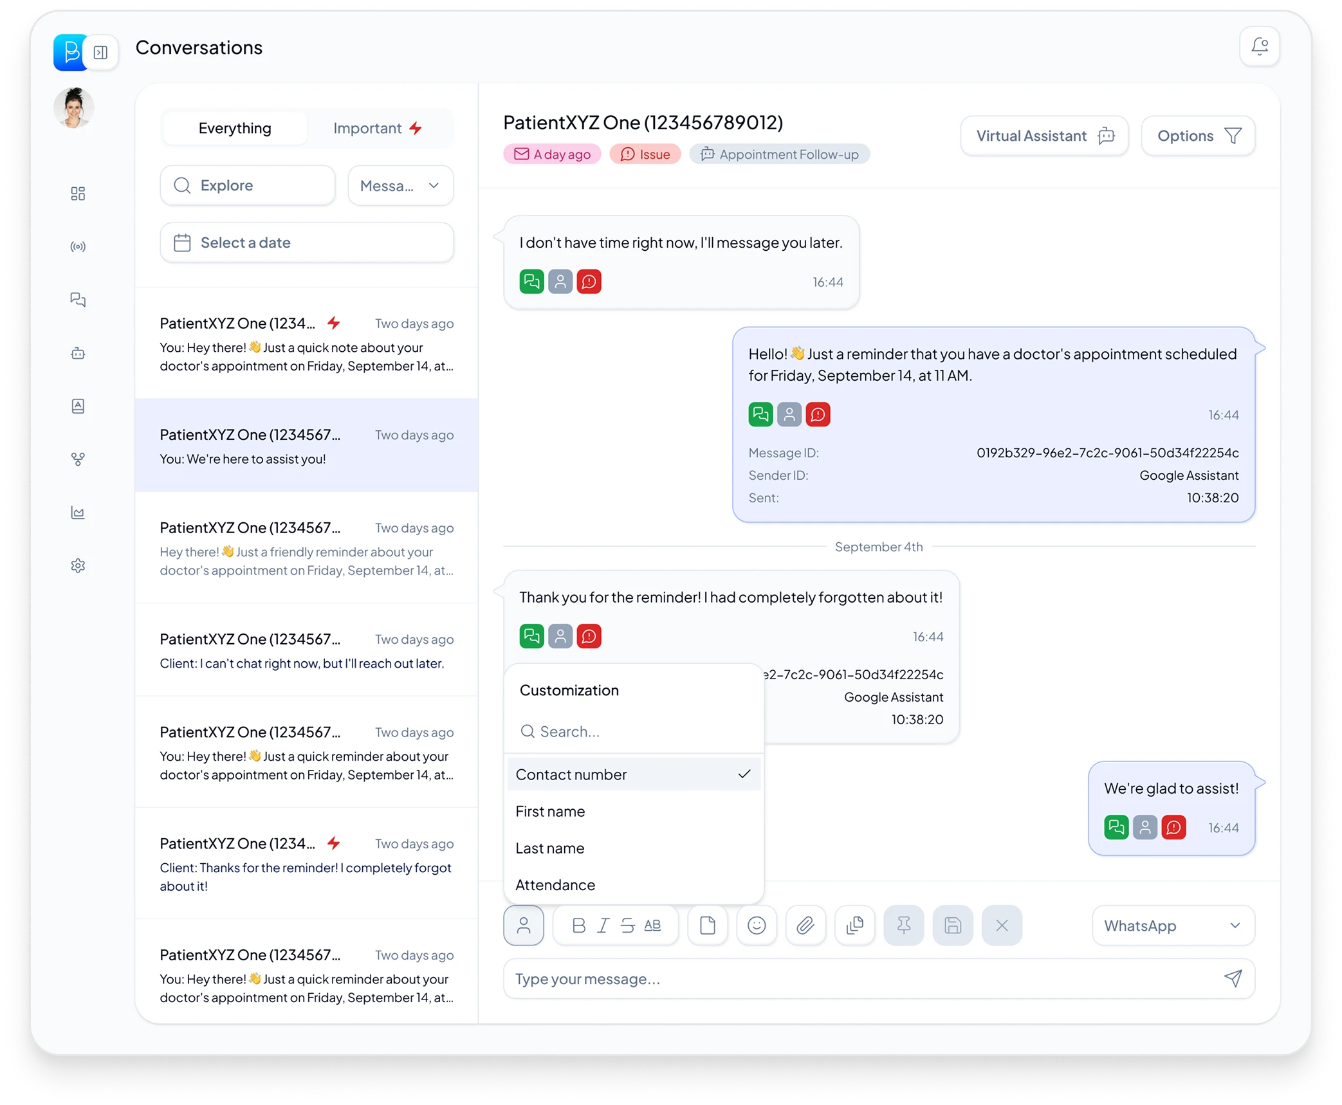Open the Select a date picker
The height and width of the screenshot is (1105, 1342).
click(307, 242)
